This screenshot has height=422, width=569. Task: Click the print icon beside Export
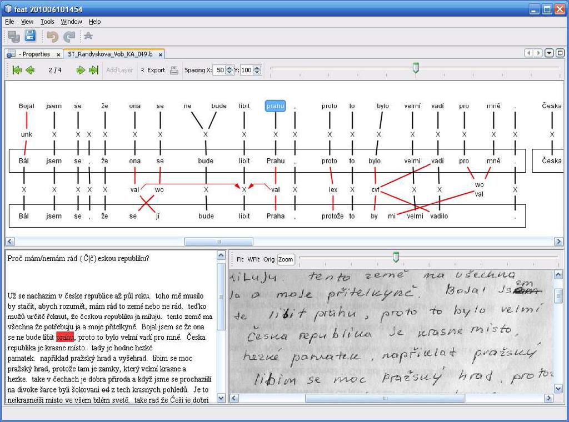[174, 70]
